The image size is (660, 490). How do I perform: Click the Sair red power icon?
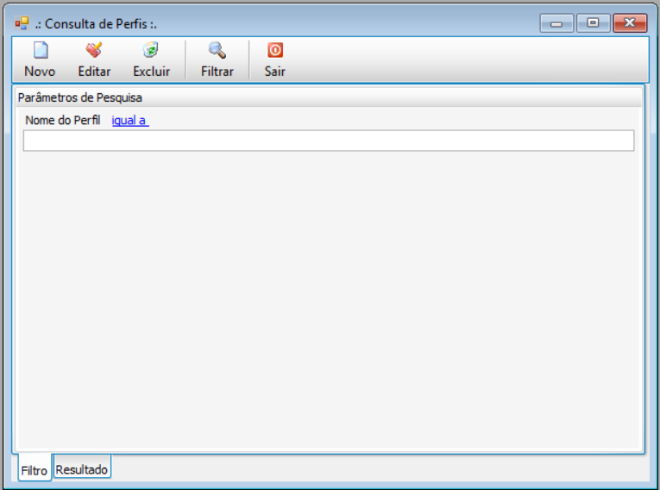coord(275,50)
